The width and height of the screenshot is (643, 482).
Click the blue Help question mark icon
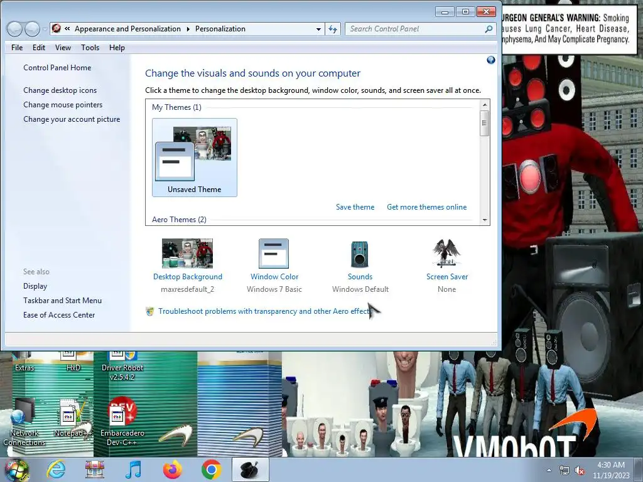(491, 60)
